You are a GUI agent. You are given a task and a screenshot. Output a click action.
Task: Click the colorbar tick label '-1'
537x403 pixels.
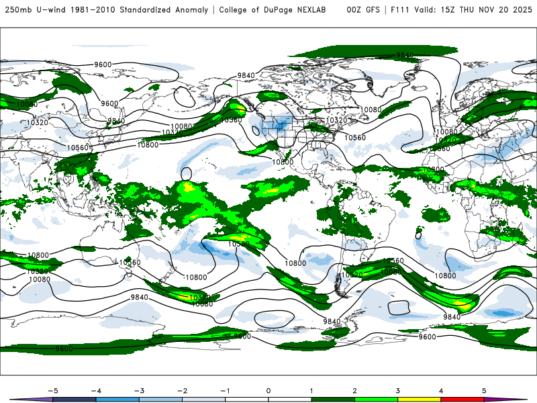[226, 391]
